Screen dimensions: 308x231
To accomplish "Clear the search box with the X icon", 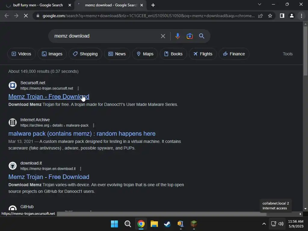I will pyautogui.click(x=163, y=36).
